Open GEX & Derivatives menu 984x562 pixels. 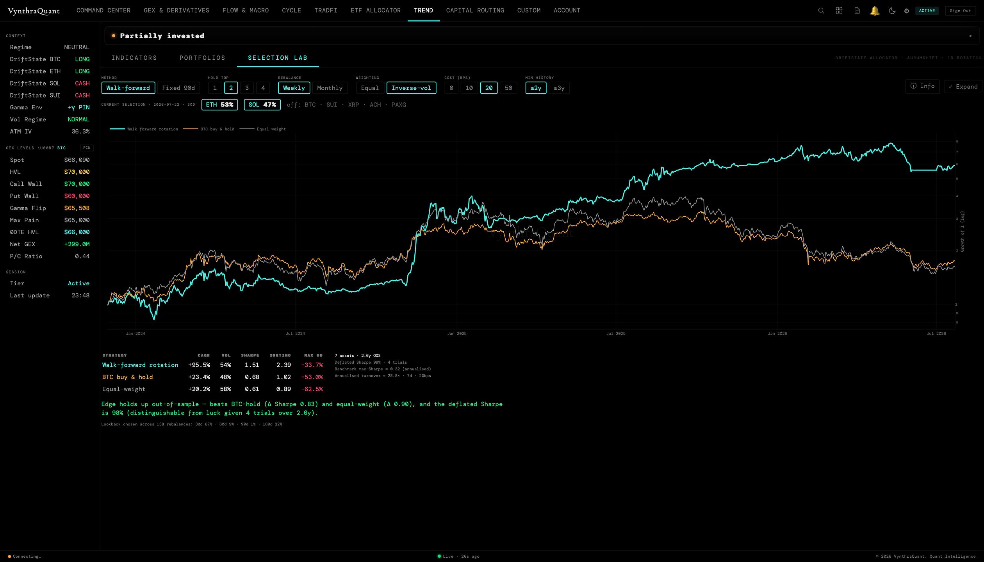coord(176,11)
